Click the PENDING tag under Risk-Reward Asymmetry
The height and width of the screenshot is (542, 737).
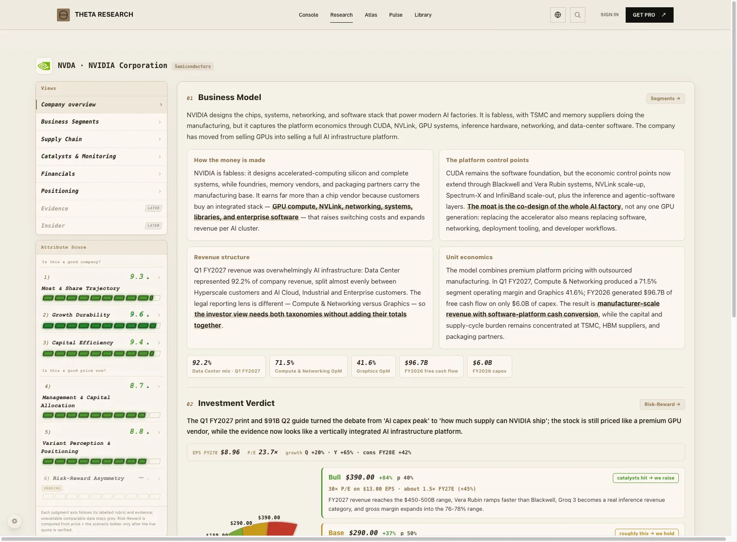click(x=52, y=488)
